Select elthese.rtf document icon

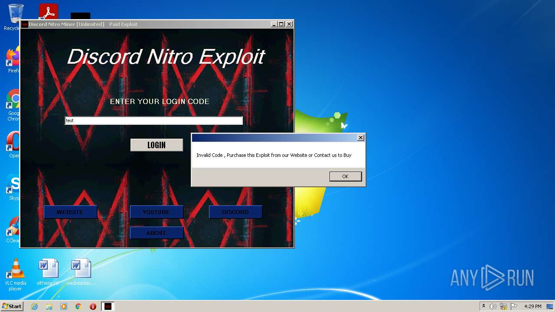(x=48, y=272)
